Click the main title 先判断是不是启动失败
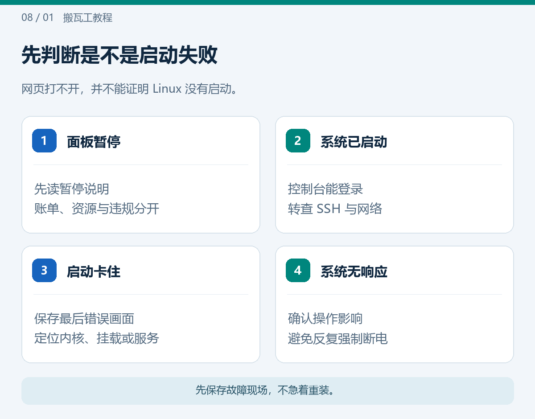535x419 pixels. tap(119, 55)
